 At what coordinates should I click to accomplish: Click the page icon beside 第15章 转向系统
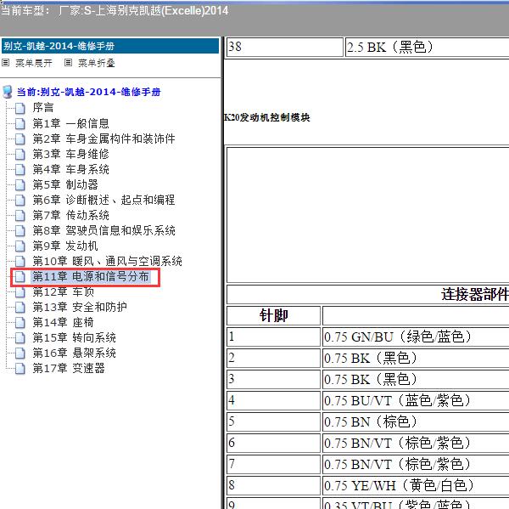click(20, 338)
